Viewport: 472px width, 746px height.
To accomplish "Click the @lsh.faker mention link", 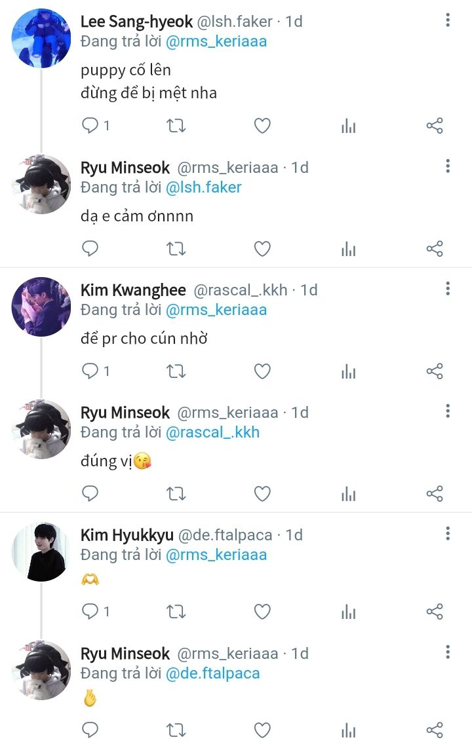I will (204, 187).
